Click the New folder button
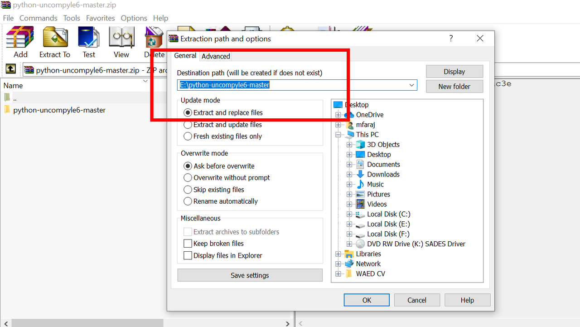This screenshot has width=580, height=327. tap(454, 86)
